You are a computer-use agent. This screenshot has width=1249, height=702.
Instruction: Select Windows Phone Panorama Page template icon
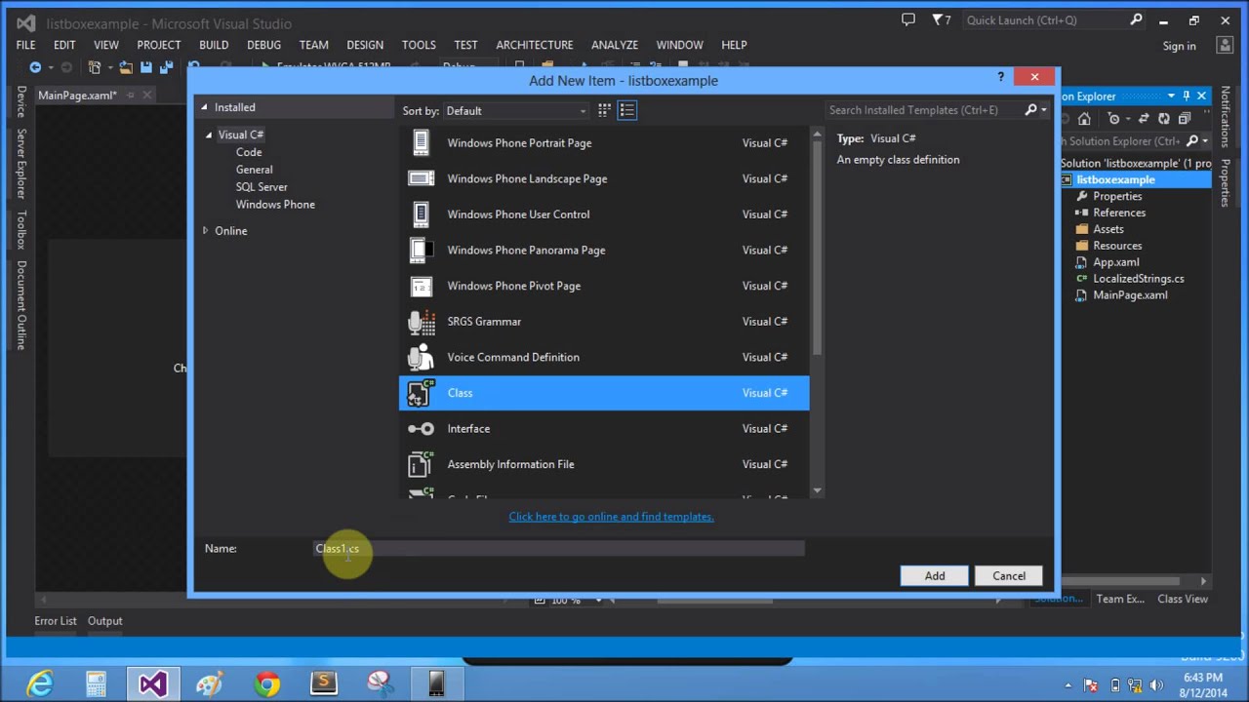pyautogui.click(x=421, y=251)
